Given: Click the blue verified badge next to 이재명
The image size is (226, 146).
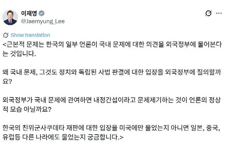Looking at the screenshot, I should point(42,13).
